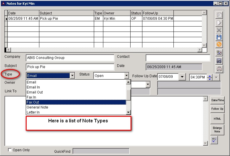The height and width of the screenshot is (156, 230).
Task: Click the orange cancel icon
Action: pyautogui.click(x=219, y=45)
